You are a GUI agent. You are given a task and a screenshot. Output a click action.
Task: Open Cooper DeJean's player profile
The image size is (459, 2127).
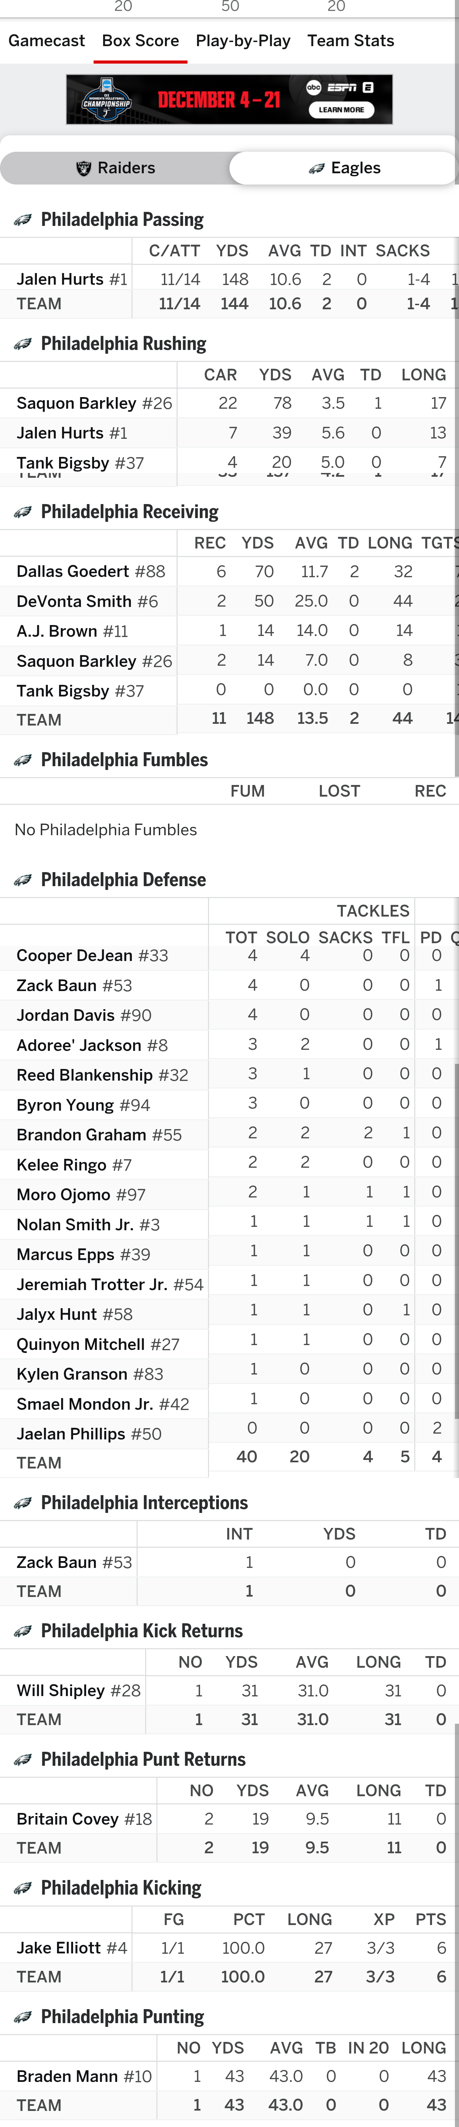(75, 955)
